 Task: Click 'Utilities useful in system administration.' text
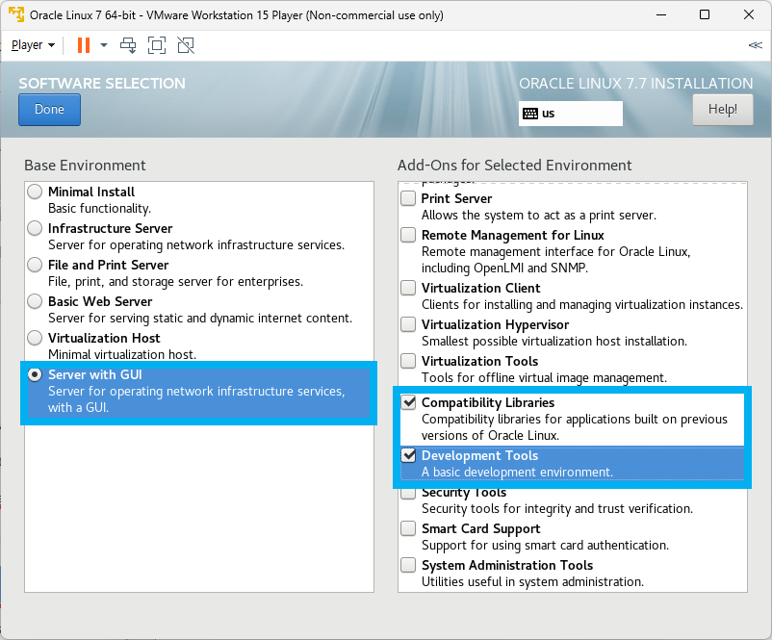(x=532, y=582)
